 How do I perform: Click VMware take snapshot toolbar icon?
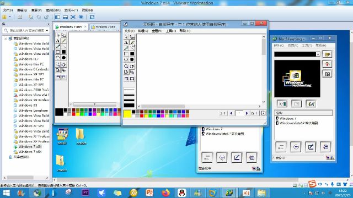pos(31,17)
